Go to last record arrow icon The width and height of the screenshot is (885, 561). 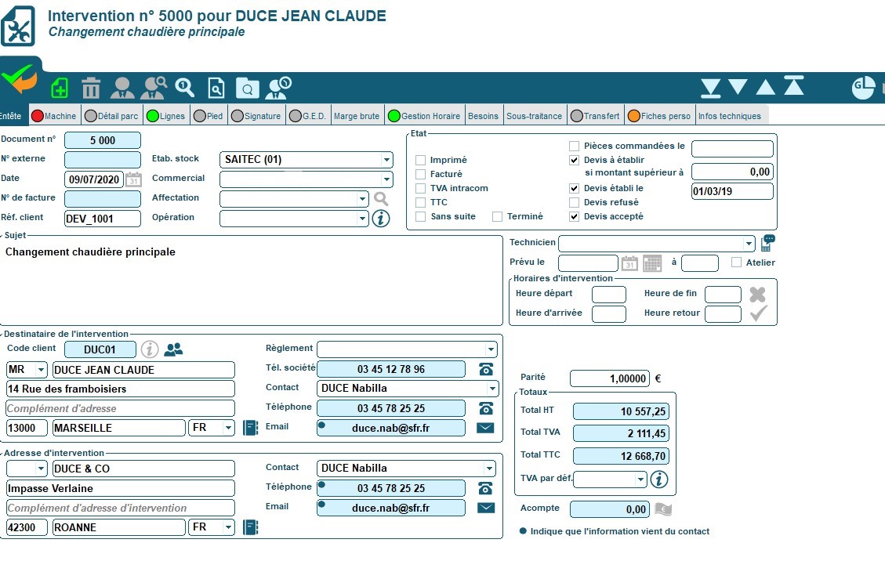711,88
